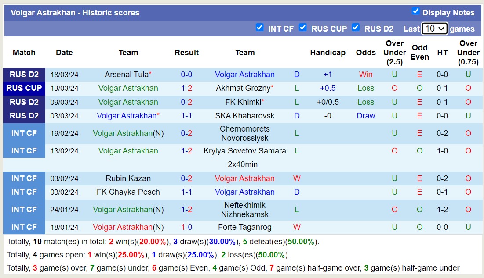Click the 1-2 result against Akhmat Grozny
This screenshot has width=484, height=278.
[186, 88]
